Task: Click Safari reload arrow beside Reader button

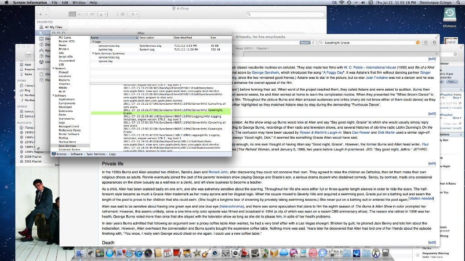Action: pyautogui.click(x=313, y=43)
